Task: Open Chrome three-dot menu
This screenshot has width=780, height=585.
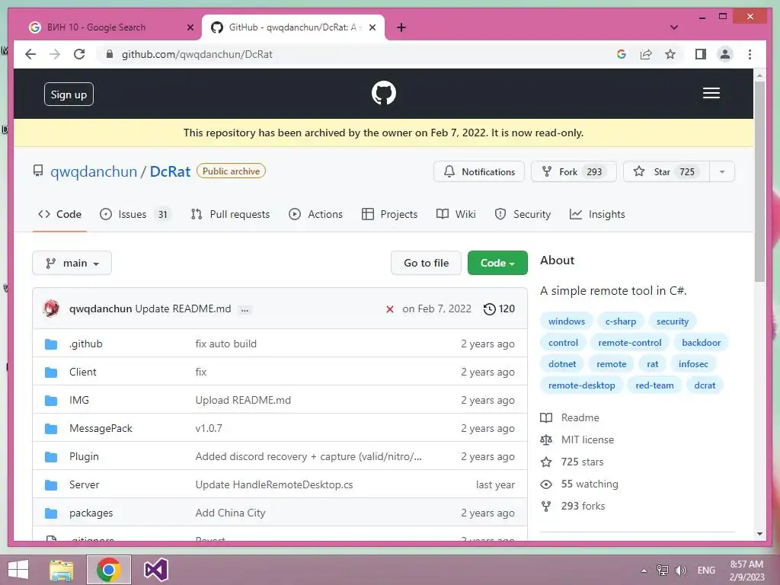Action: click(x=750, y=54)
